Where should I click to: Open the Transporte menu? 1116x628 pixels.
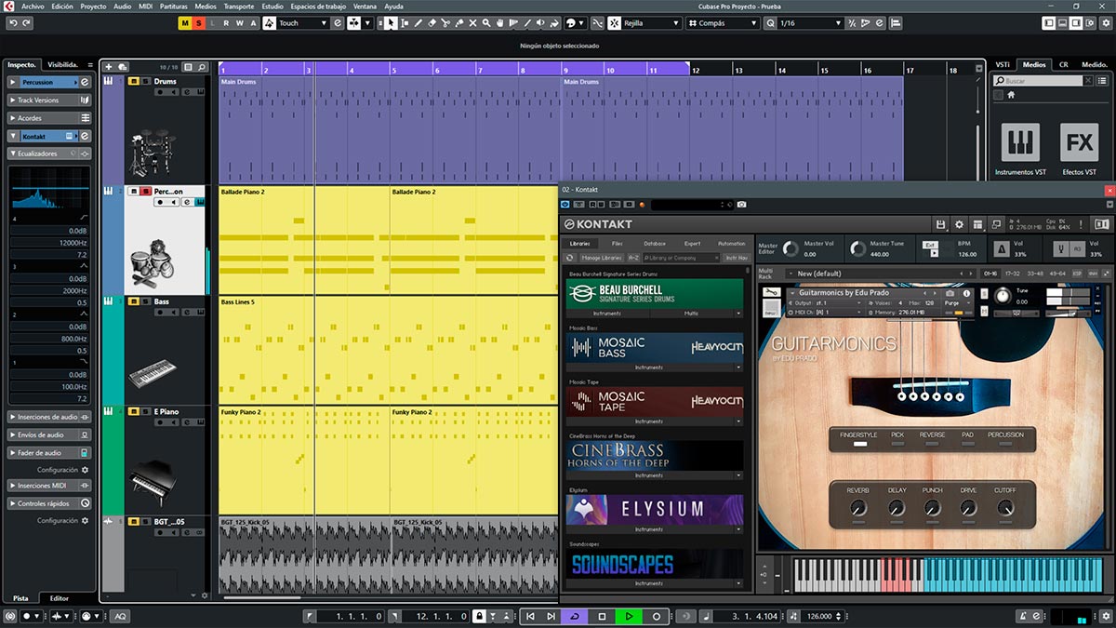click(x=239, y=6)
